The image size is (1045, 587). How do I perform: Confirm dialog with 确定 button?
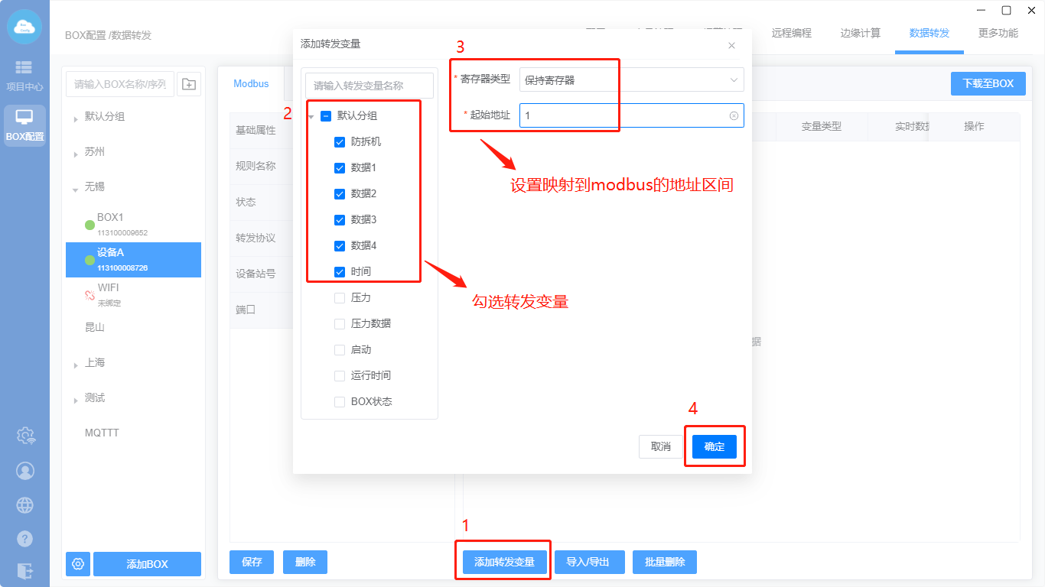(x=714, y=446)
